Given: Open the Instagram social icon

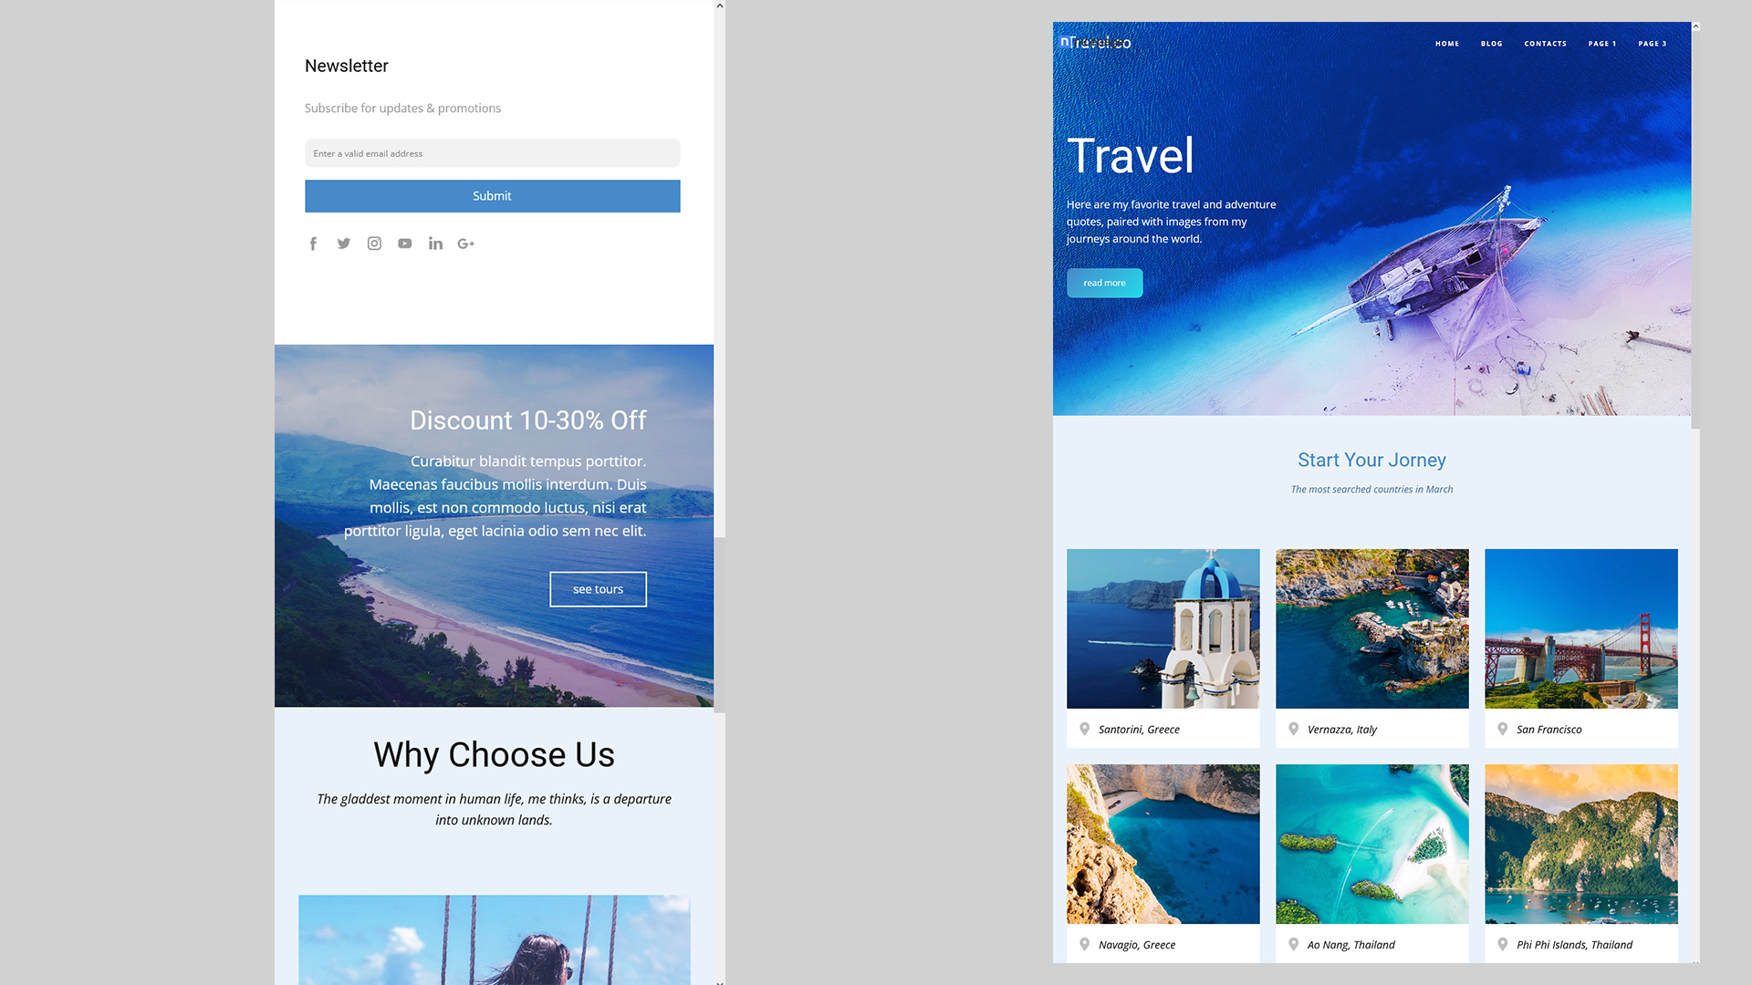Looking at the screenshot, I should pyautogui.click(x=374, y=244).
